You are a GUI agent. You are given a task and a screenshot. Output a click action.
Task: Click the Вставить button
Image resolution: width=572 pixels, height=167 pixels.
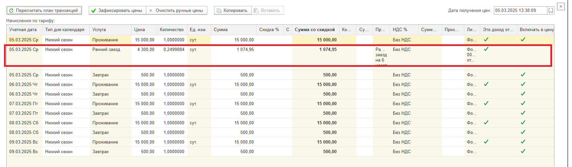268,10
